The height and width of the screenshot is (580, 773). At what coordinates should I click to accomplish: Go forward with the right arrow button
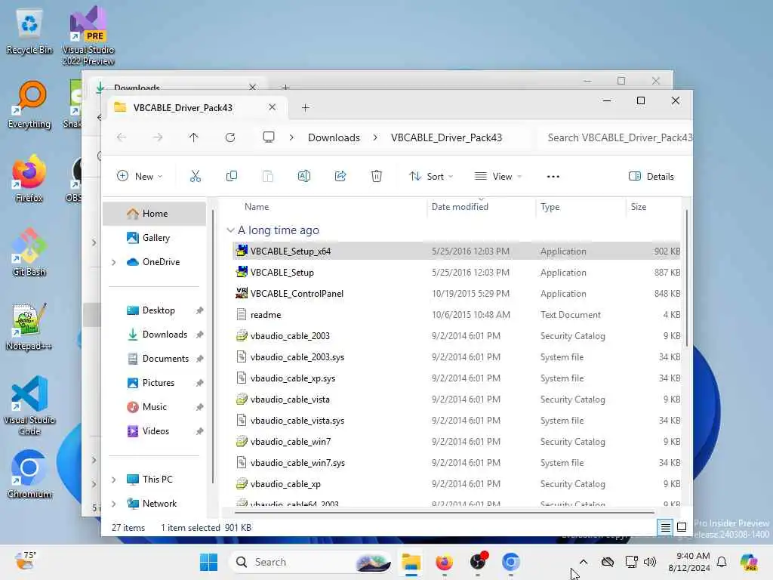coord(158,137)
